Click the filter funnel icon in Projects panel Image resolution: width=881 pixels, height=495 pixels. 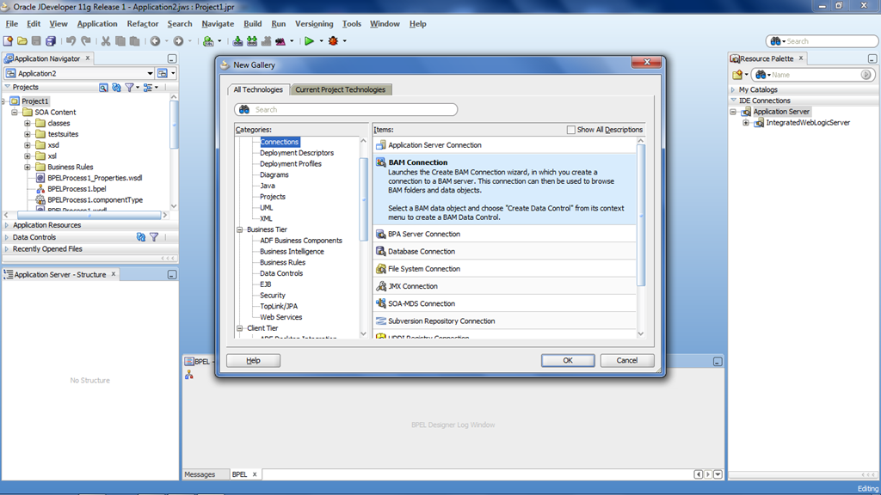click(130, 88)
